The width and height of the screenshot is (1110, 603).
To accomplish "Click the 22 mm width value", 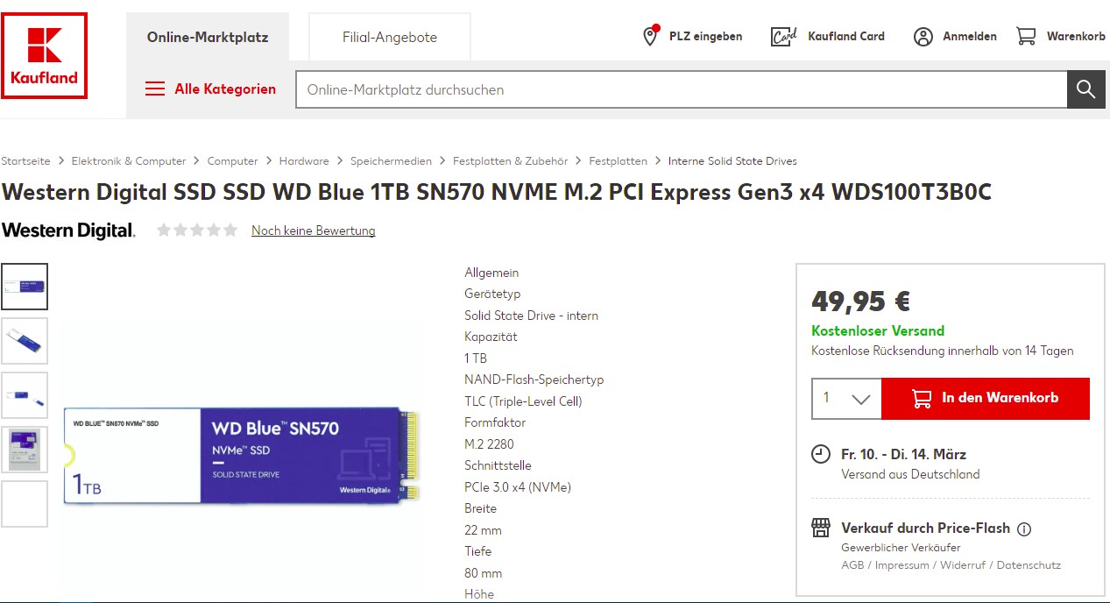I will (483, 530).
